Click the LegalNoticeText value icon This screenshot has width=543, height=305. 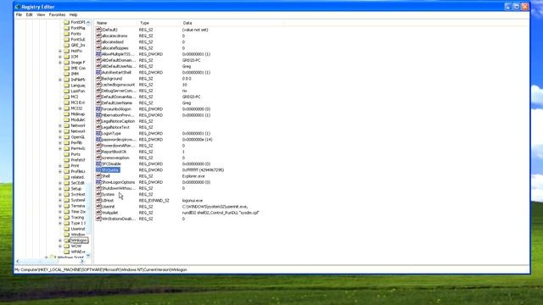click(x=98, y=127)
